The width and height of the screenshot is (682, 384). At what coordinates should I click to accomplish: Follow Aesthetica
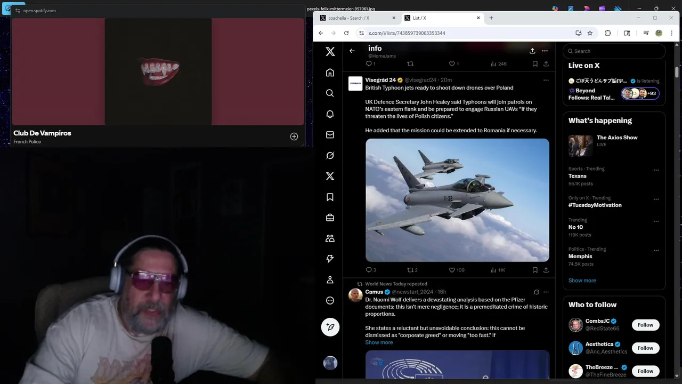tap(645, 348)
